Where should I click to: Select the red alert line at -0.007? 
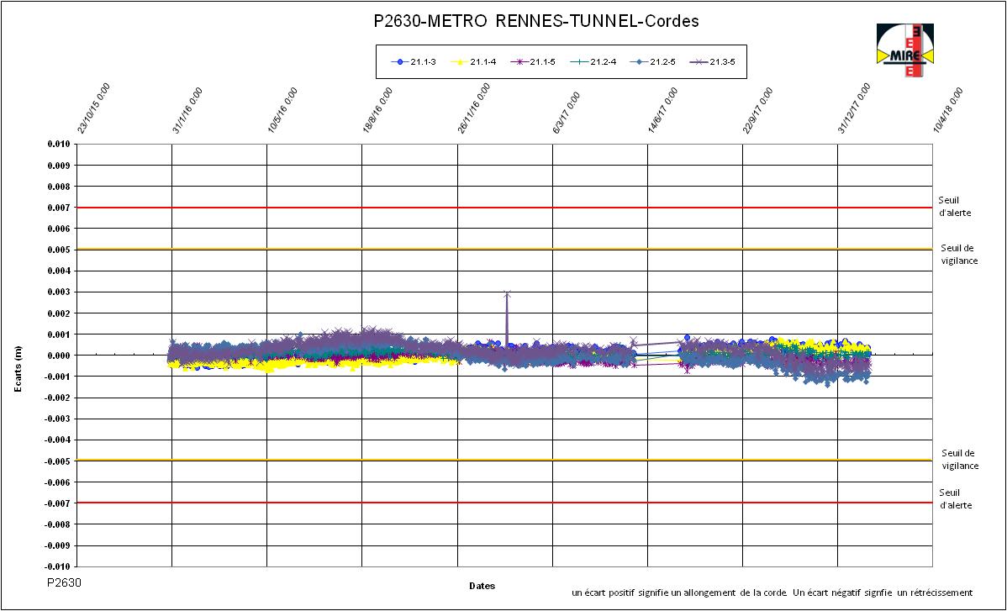pyautogui.click(x=504, y=503)
